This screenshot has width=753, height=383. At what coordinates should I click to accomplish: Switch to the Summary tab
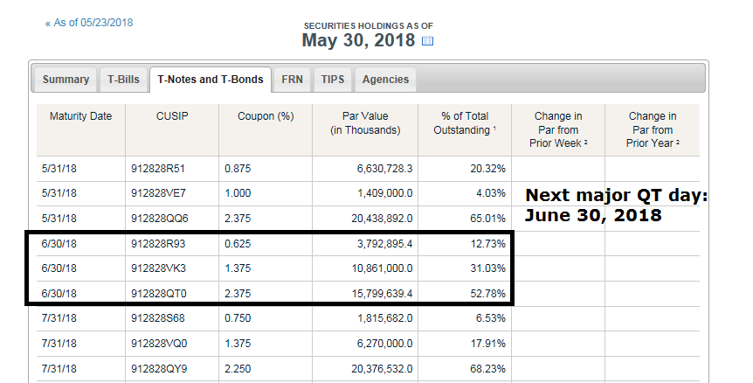click(x=66, y=80)
